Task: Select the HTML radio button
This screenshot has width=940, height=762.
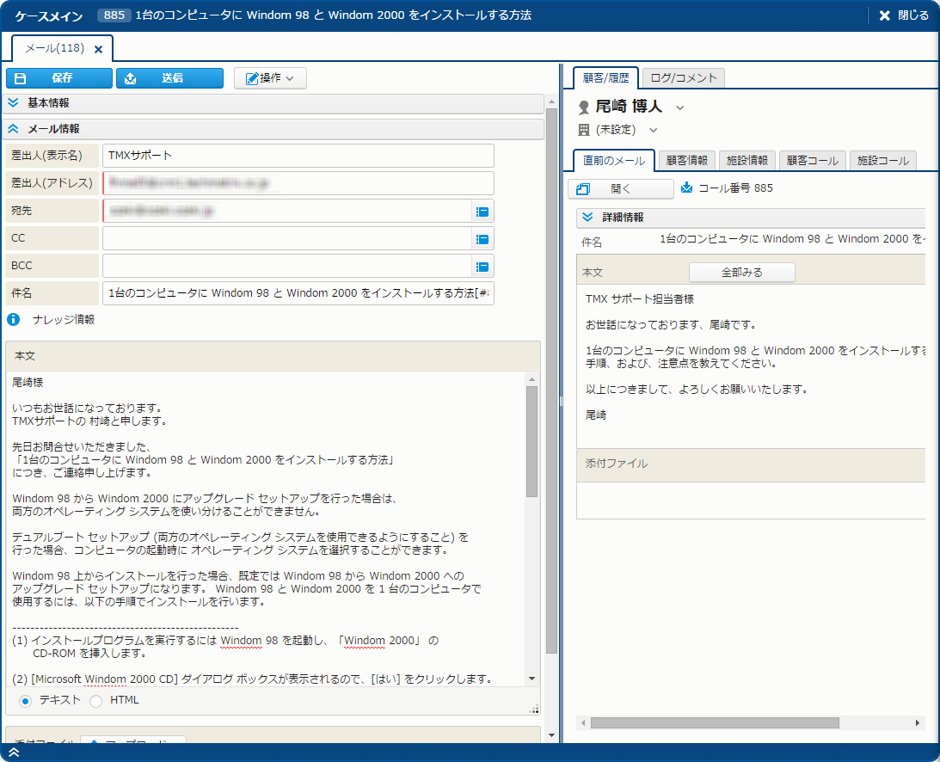Action: coord(95,701)
